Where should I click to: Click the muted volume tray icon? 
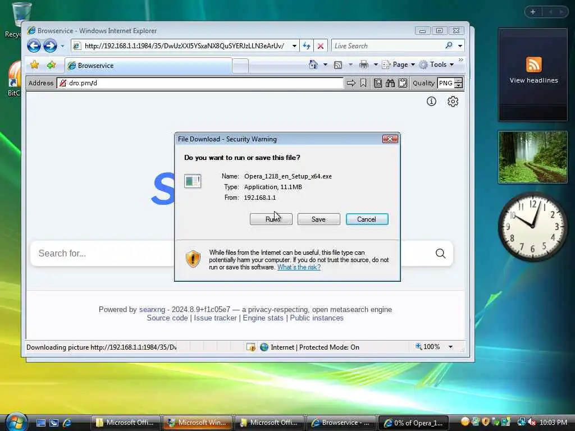tap(531, 422)
